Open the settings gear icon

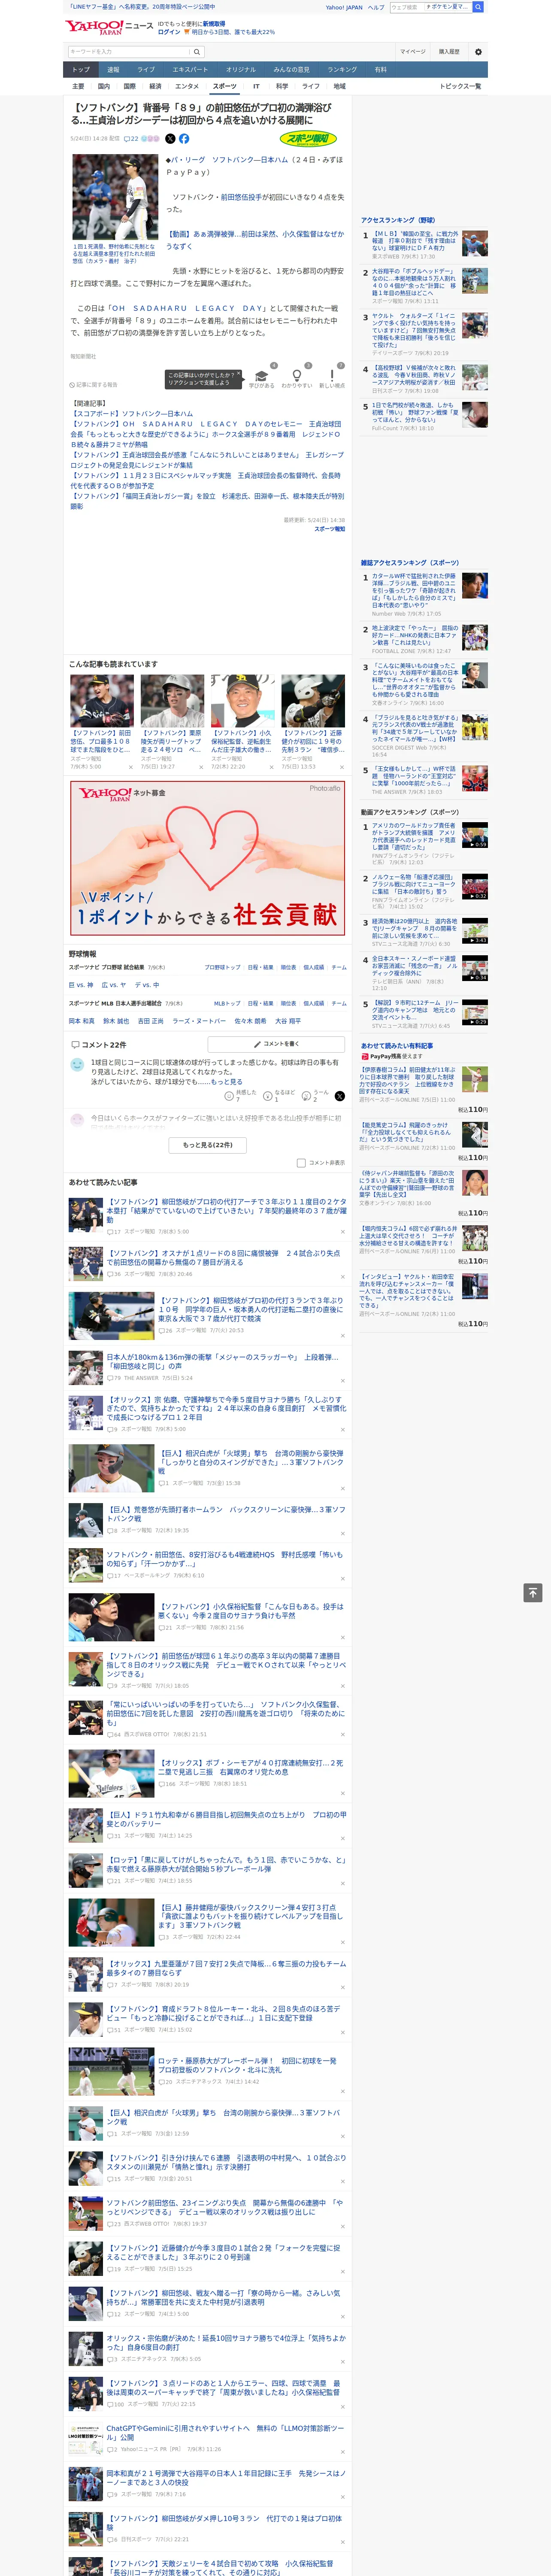tap(478, 52)
